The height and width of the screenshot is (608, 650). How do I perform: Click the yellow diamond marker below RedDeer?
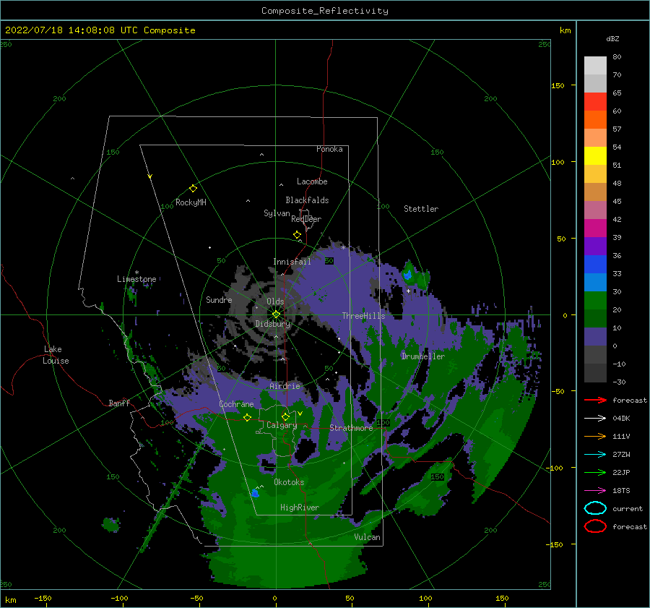pos(298,235)
